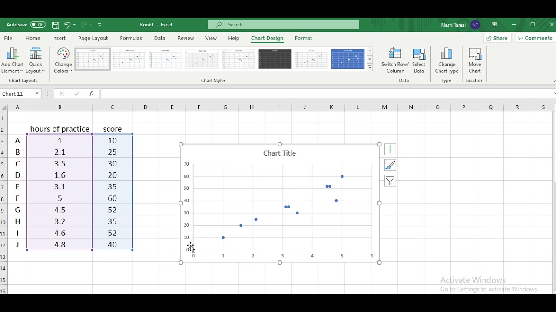Open the Change Colors palette
The height and width of the screenshot is (312, 556).
tap(63, 61)
